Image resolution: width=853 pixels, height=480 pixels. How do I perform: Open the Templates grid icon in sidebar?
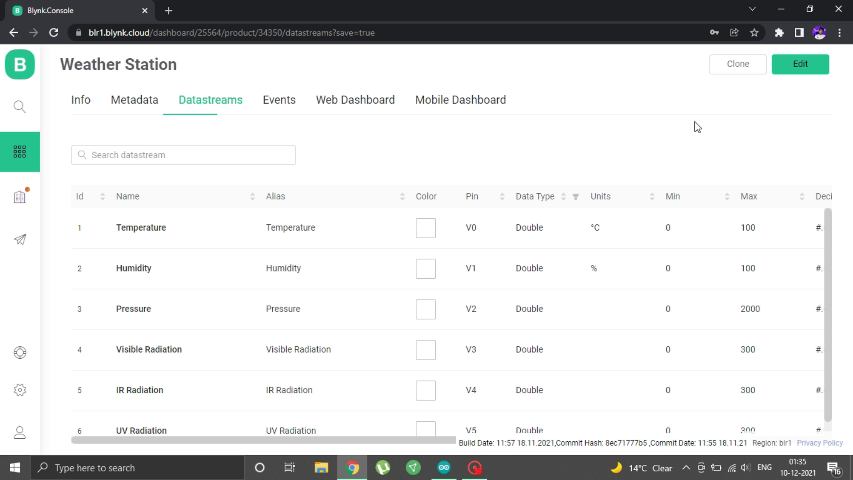[x=20, y=152]
